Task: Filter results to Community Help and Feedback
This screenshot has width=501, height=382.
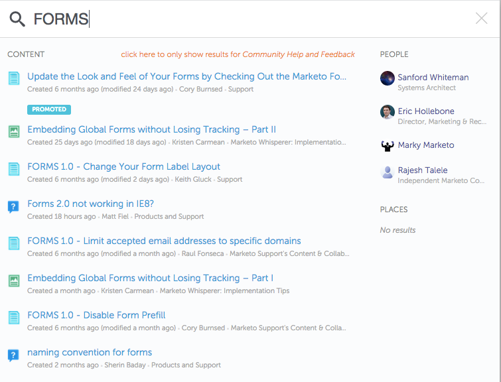Action: click(x=238, y=54)
